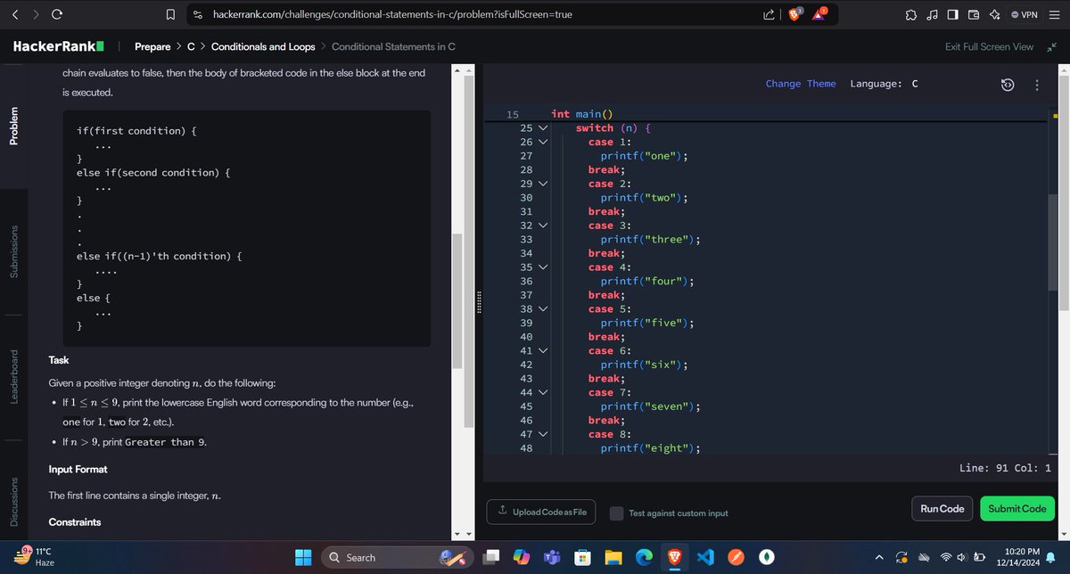The image size is (1070, 574).
Task: Click the 'int main()' sticky header line
Action: [x=582, y=114]
